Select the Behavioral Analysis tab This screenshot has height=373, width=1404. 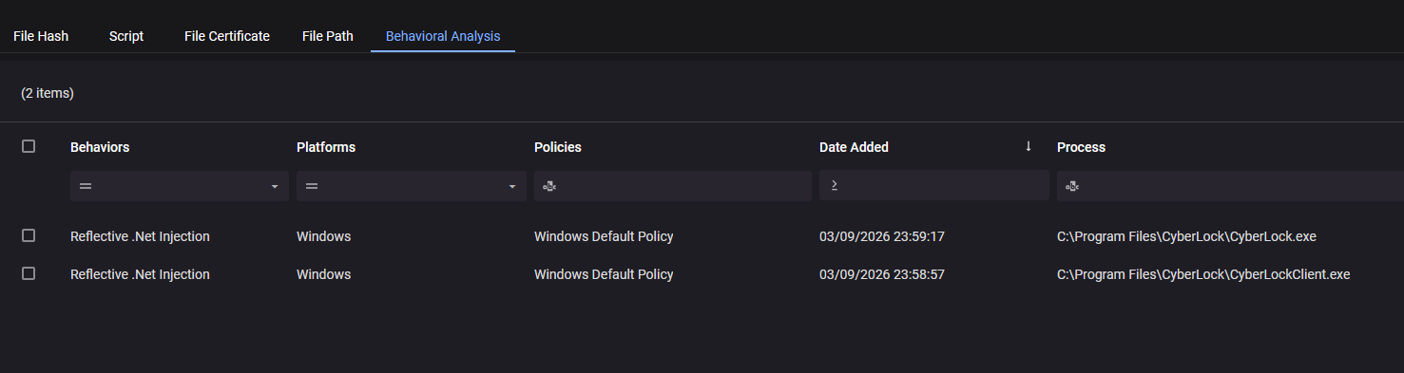[x=443, y=36]
